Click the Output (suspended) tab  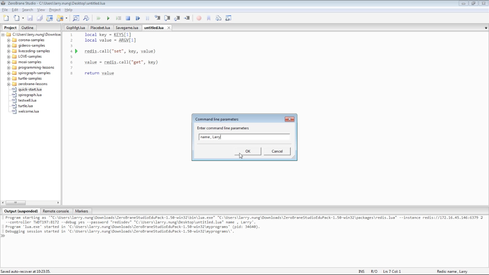(21, 211)
